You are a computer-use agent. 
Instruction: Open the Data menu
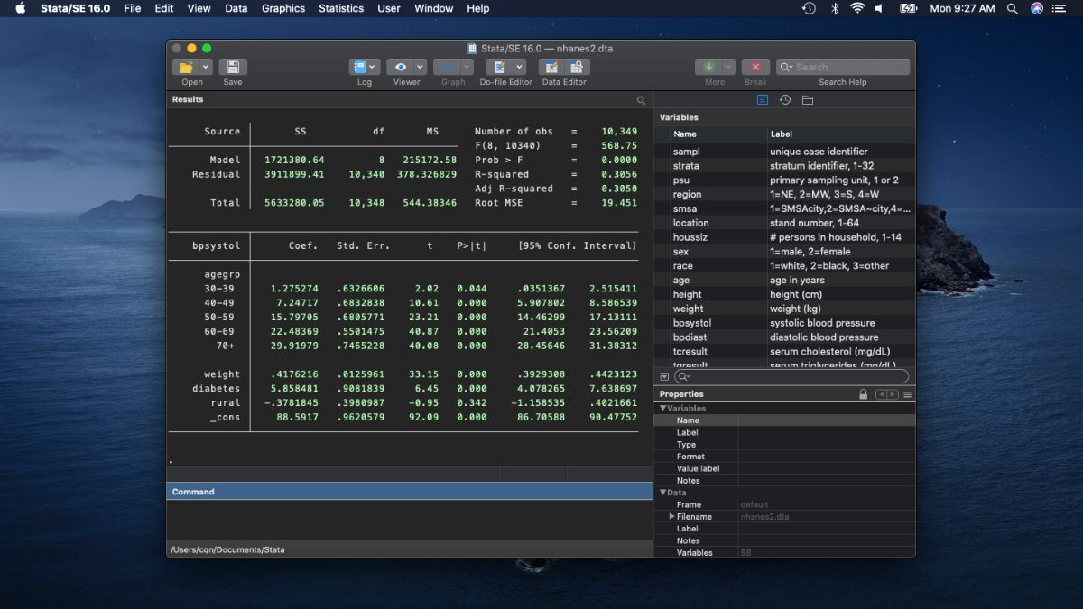[236, 8]
